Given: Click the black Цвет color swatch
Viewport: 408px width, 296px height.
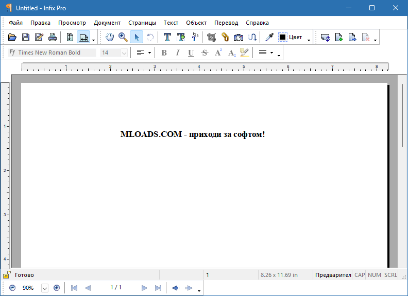Looking at the screenshot, I should click(x=283, y=37).
